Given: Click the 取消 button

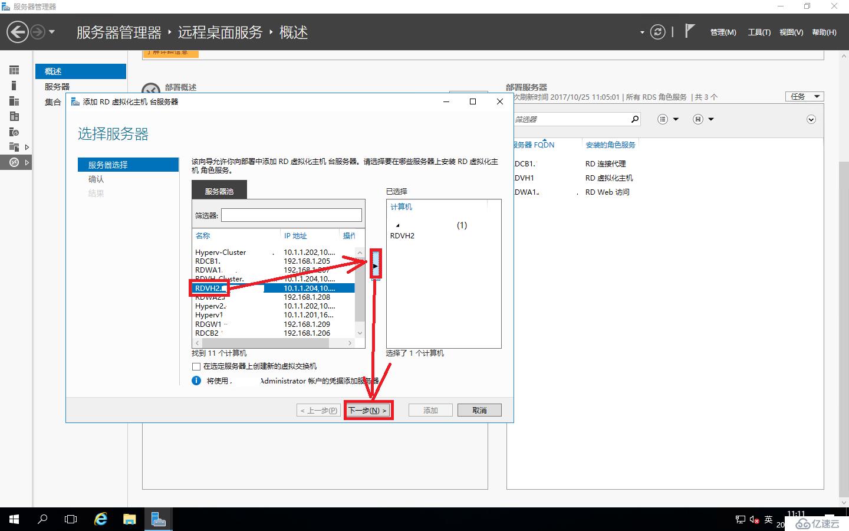Looking at the screenshot, I should pyautogui.click(x=479, y=410).
